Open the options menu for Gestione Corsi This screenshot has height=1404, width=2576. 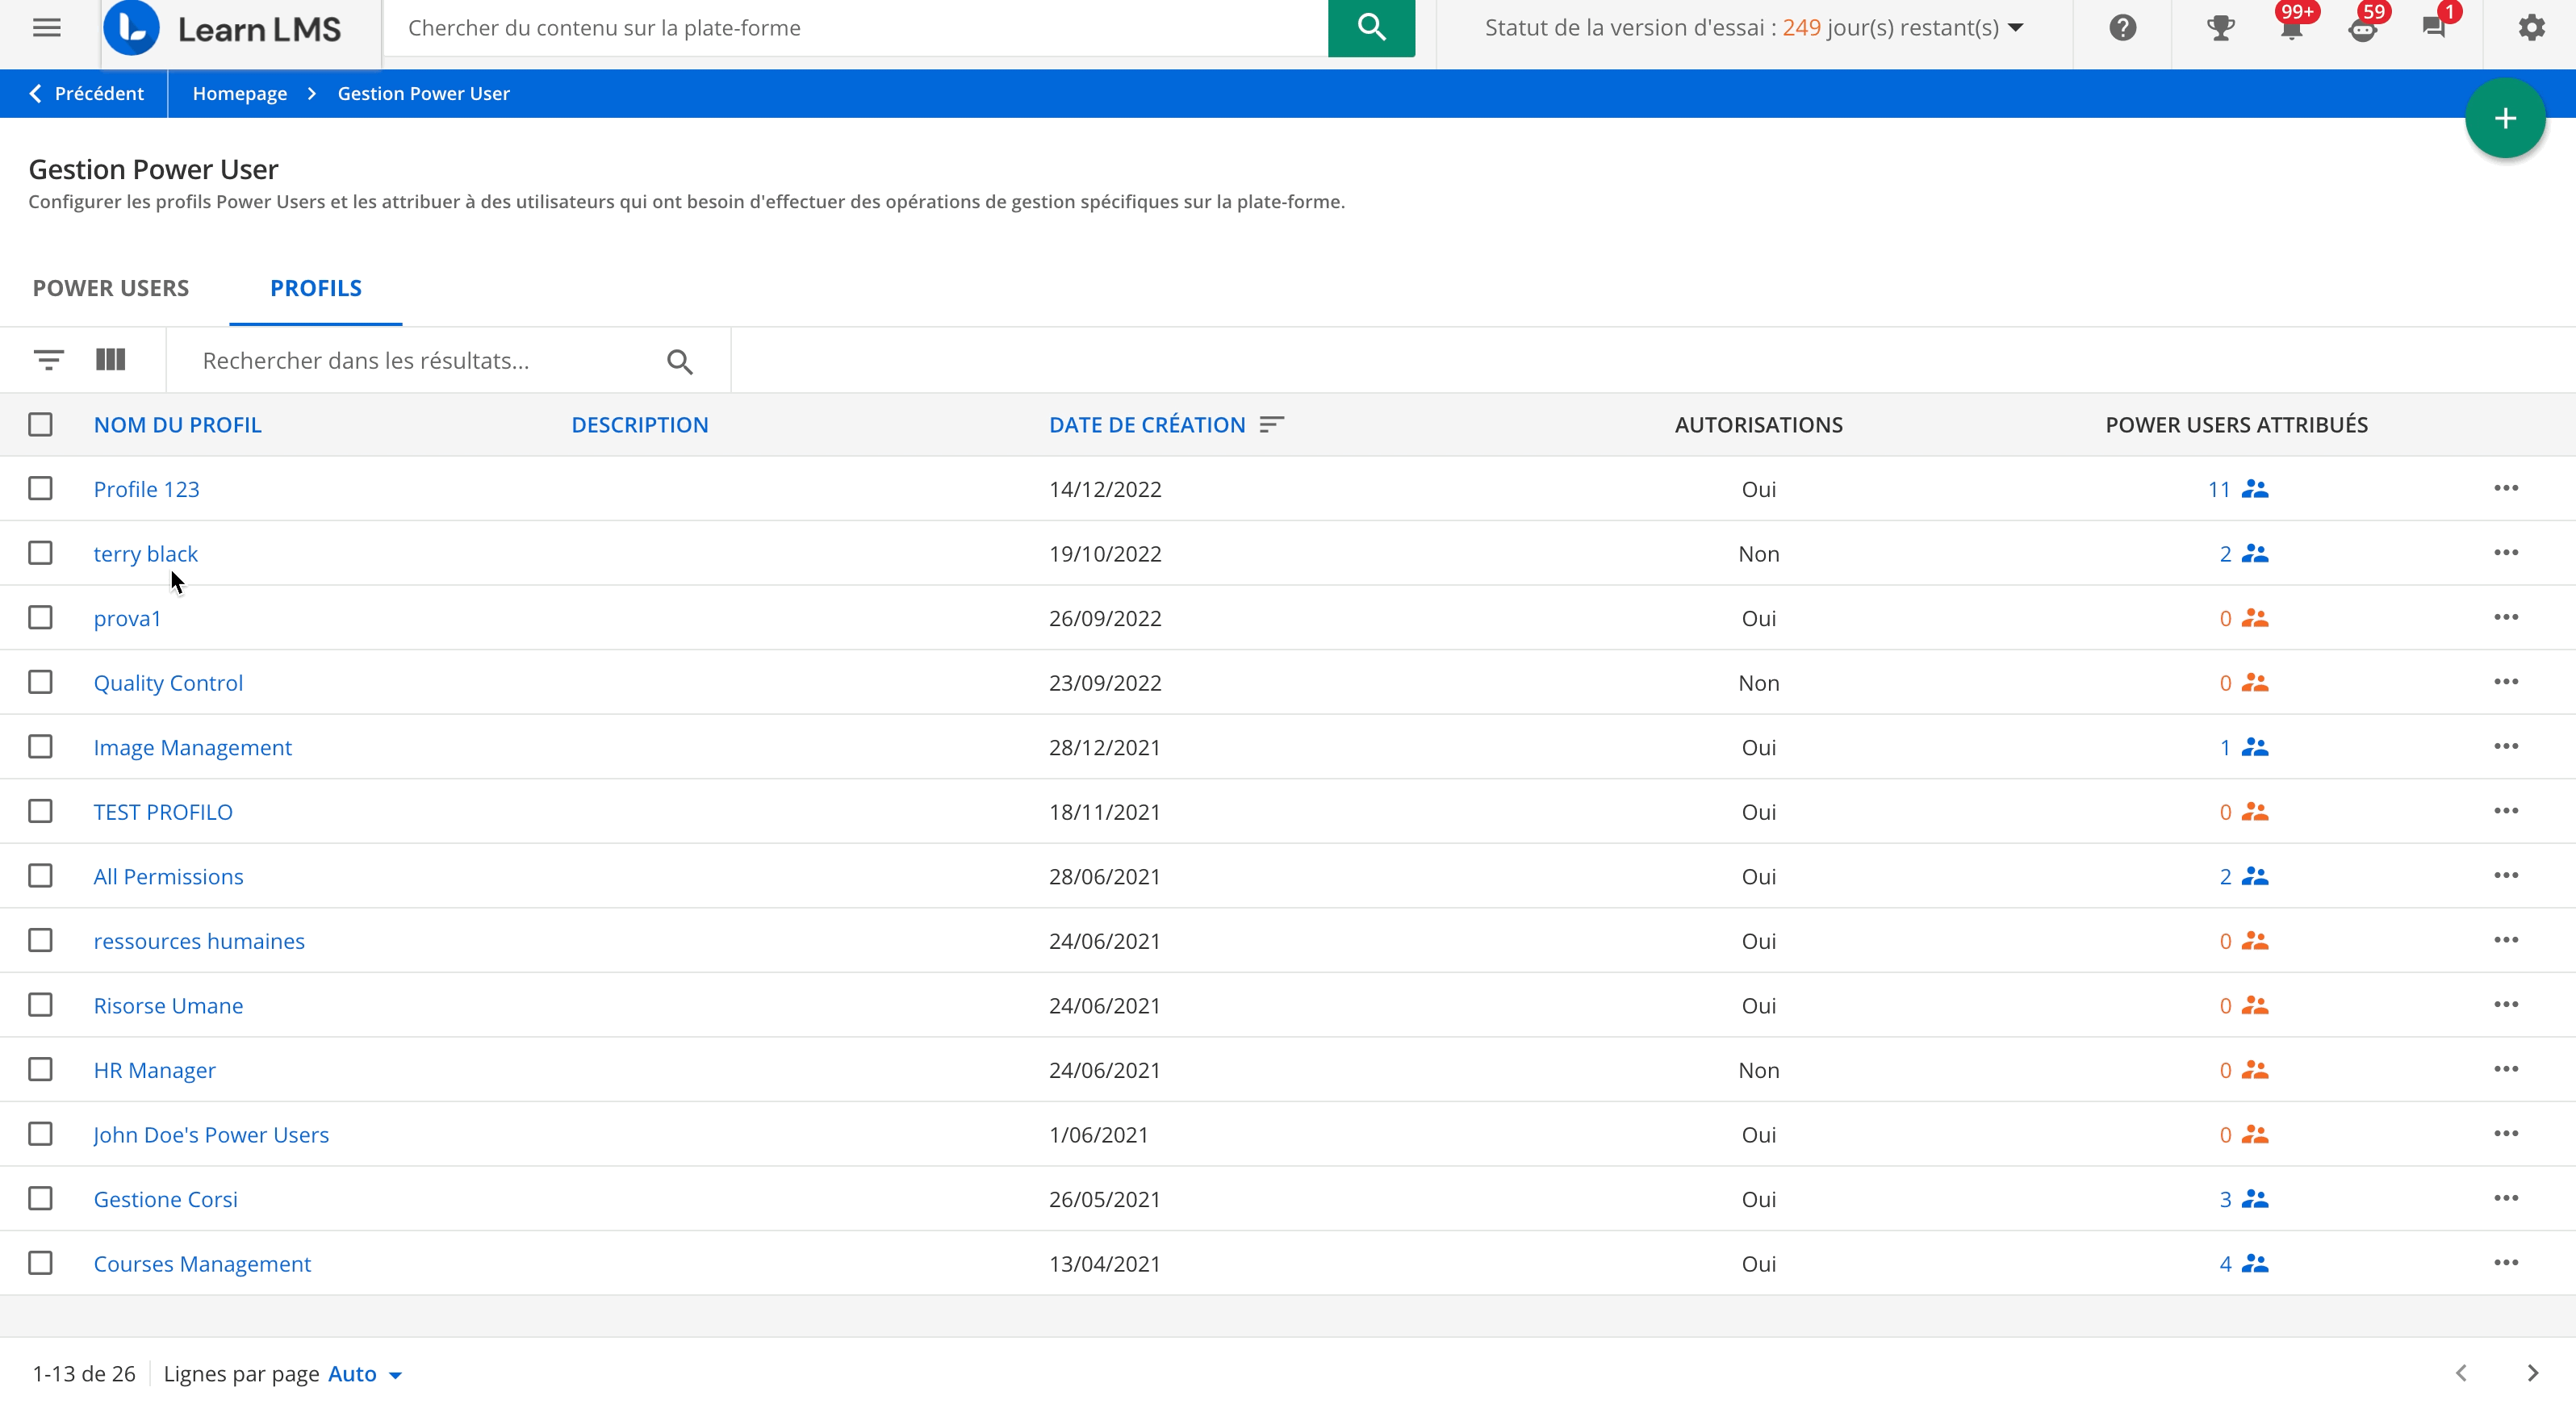pos(2505,1198)
